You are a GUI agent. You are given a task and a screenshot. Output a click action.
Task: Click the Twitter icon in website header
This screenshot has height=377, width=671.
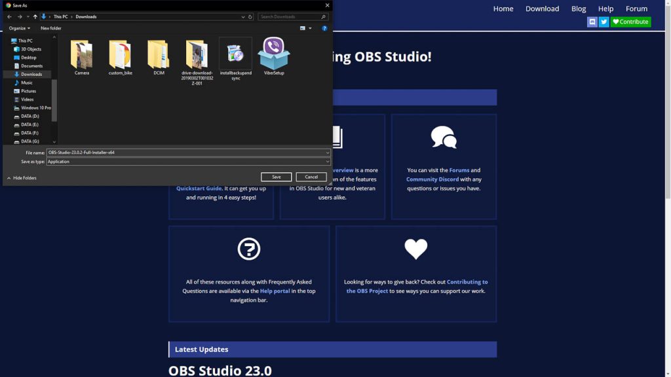coord(604,22)
